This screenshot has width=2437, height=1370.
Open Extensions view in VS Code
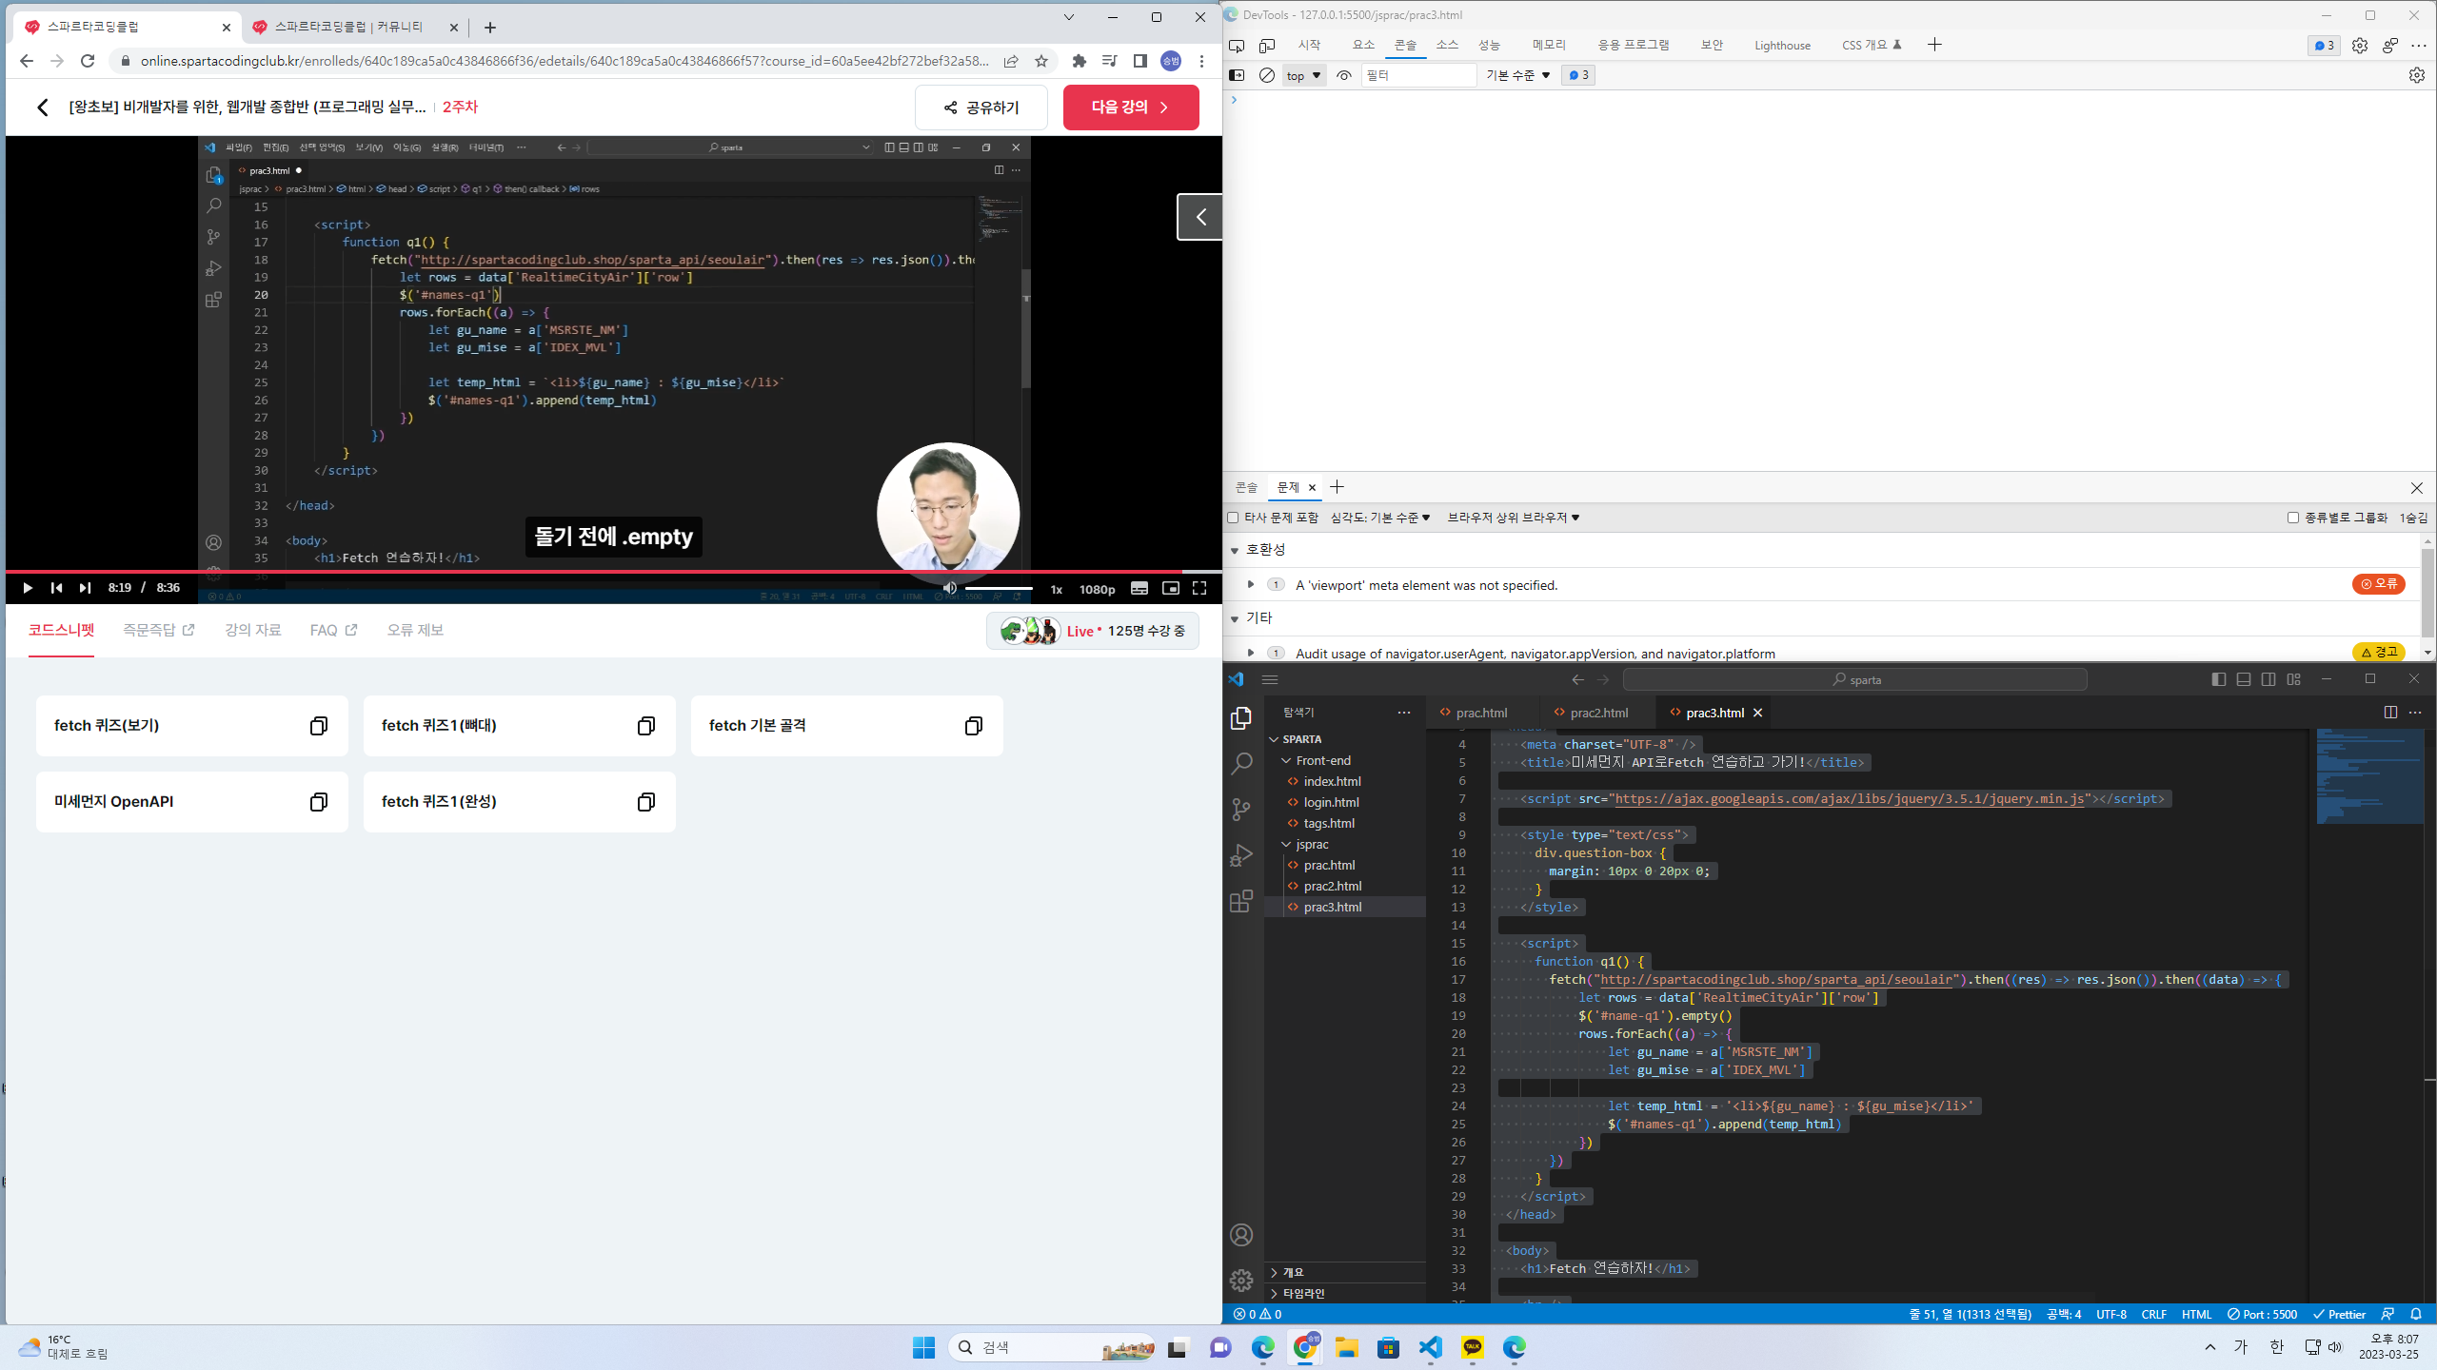pyautogui.click(x=1241, y=901)
